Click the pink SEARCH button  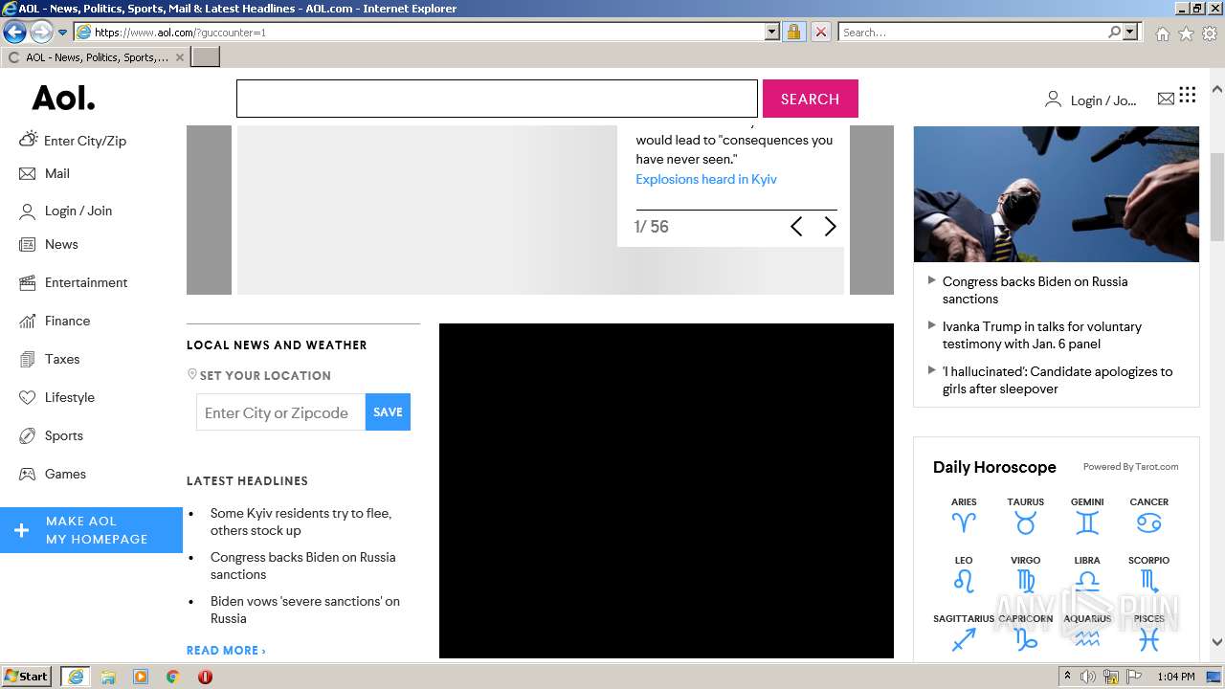[810, 99]
